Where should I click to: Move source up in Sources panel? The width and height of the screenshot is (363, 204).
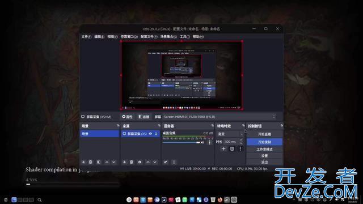148,162
